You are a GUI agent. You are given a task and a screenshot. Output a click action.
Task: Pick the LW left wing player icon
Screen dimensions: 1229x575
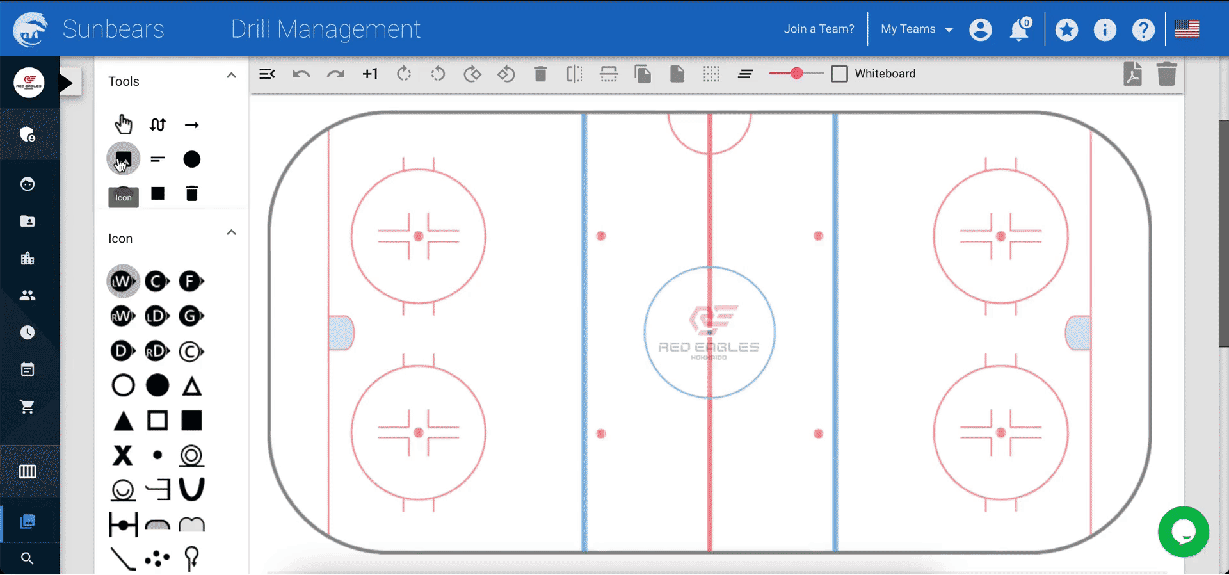(x=123, y=281)
